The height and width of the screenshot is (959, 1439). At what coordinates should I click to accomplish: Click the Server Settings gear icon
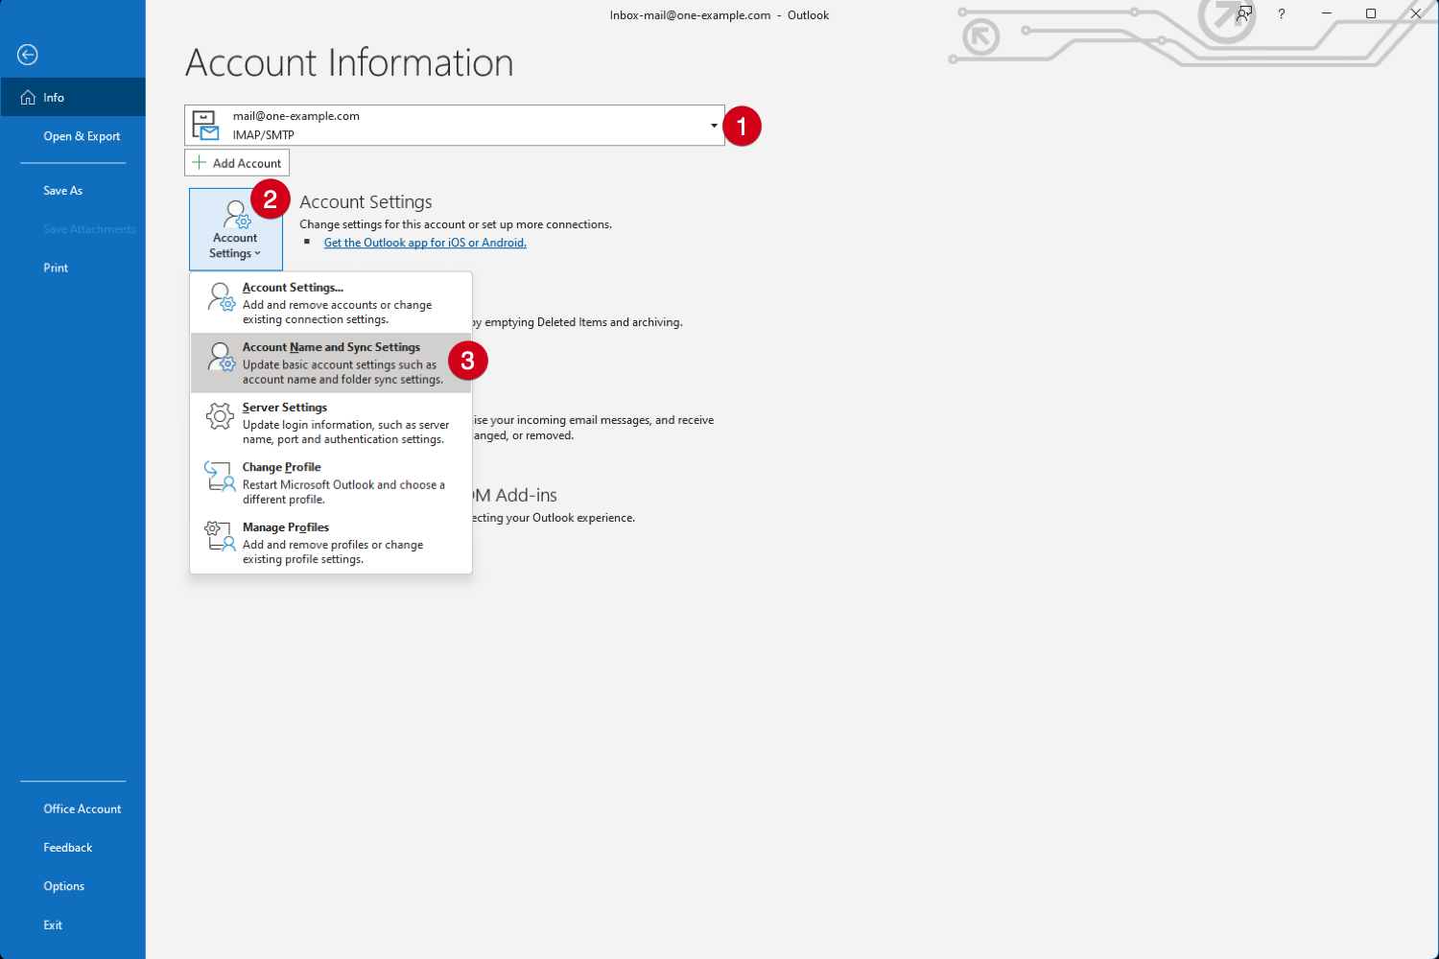pos(220,415)
